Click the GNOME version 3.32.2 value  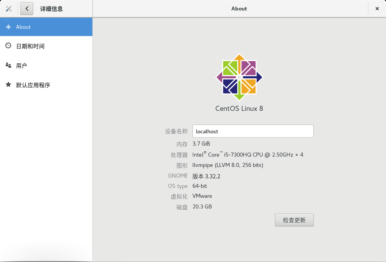[206, 176]
